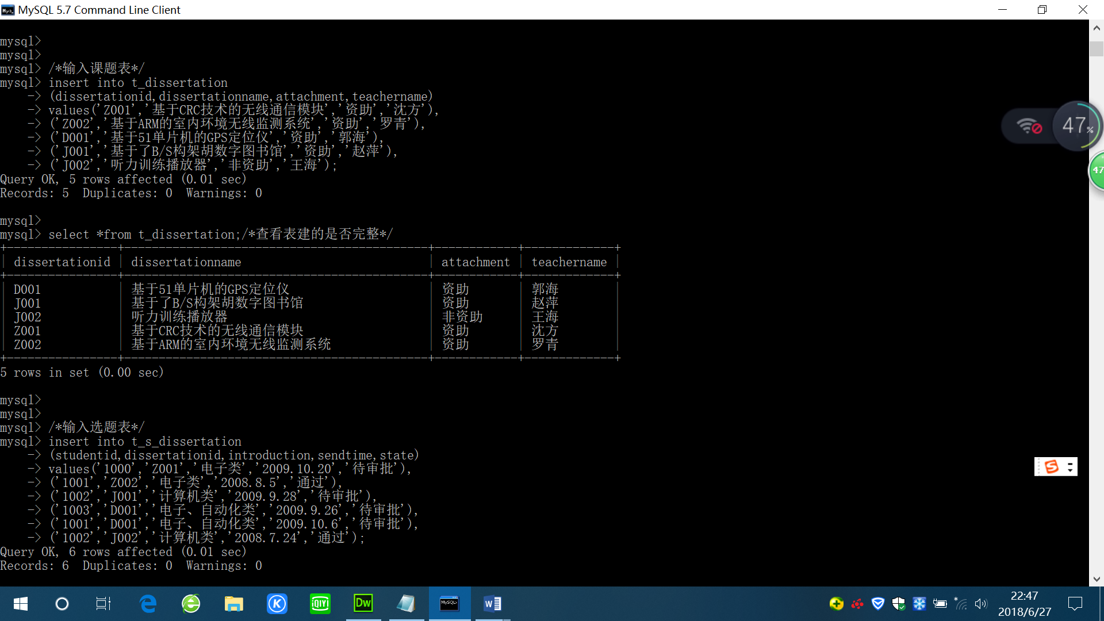
Task: Click comment '/*输入选题表*/'
Action: pyautogui.click(x=97, y=427)
